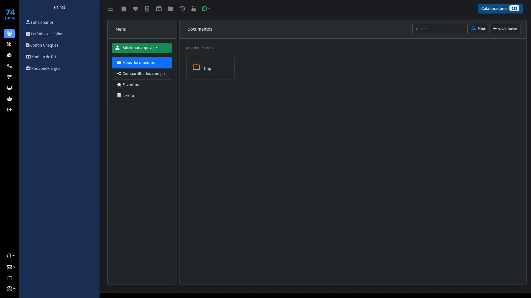This screenshot has height=298, width=531.
Task: Open the monitor icon in left rail
Action: (x=9, y=88)
